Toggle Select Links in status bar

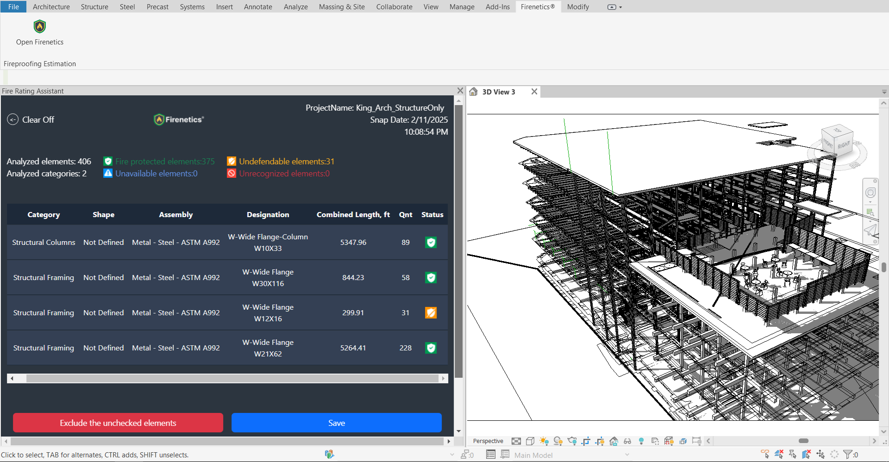[765, 455]
